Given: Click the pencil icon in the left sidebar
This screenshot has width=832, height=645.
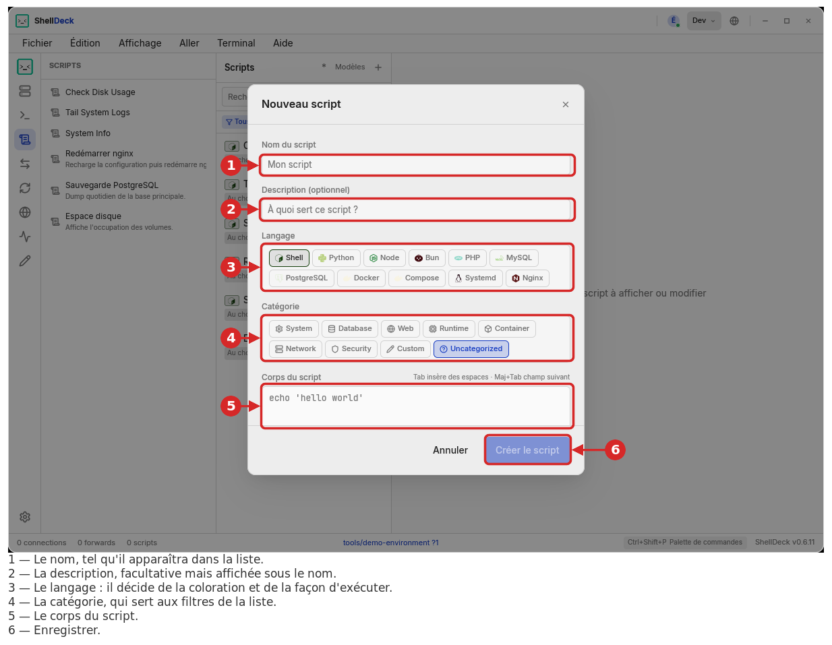Looking at the screenshot, I should [x=25, y=261].
